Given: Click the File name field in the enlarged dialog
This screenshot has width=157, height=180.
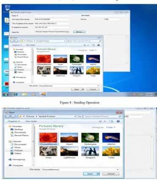Looking at the screenshot, I should point(80,169).
